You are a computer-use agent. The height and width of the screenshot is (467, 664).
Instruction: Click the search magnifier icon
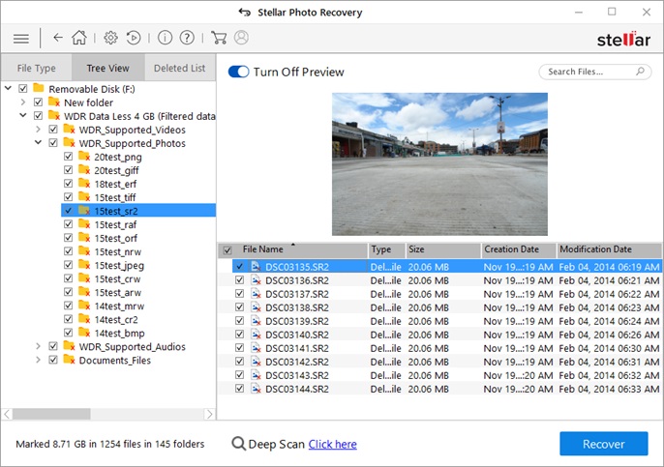point(641,72)
